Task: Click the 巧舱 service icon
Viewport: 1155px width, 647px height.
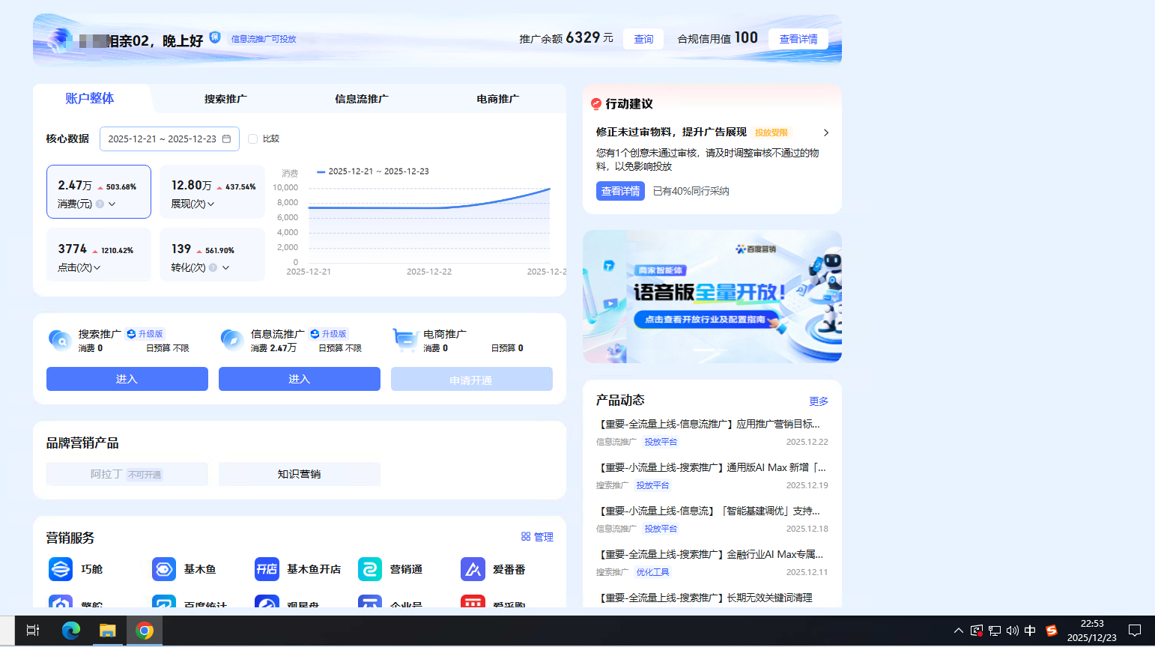Action: 61,569
